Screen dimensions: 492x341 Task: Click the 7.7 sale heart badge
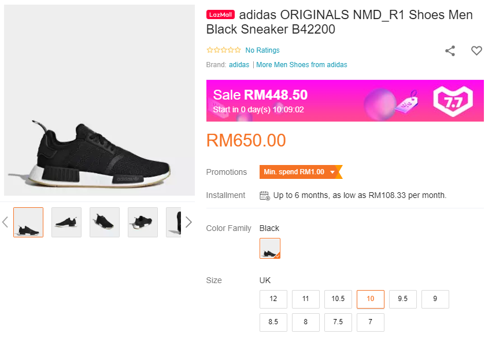pos(453,101)
